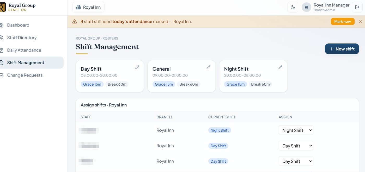Click the BRANCH column header
The image size is (365, 172).
(x=164, y=117)
